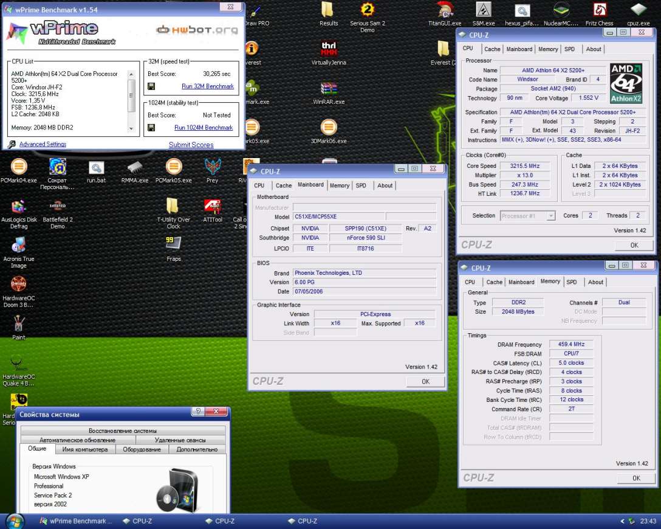This screenshot has width=661, height=529.
Task: Click the Core Speed value 3215.5 MHz
Action: (525, 166)
